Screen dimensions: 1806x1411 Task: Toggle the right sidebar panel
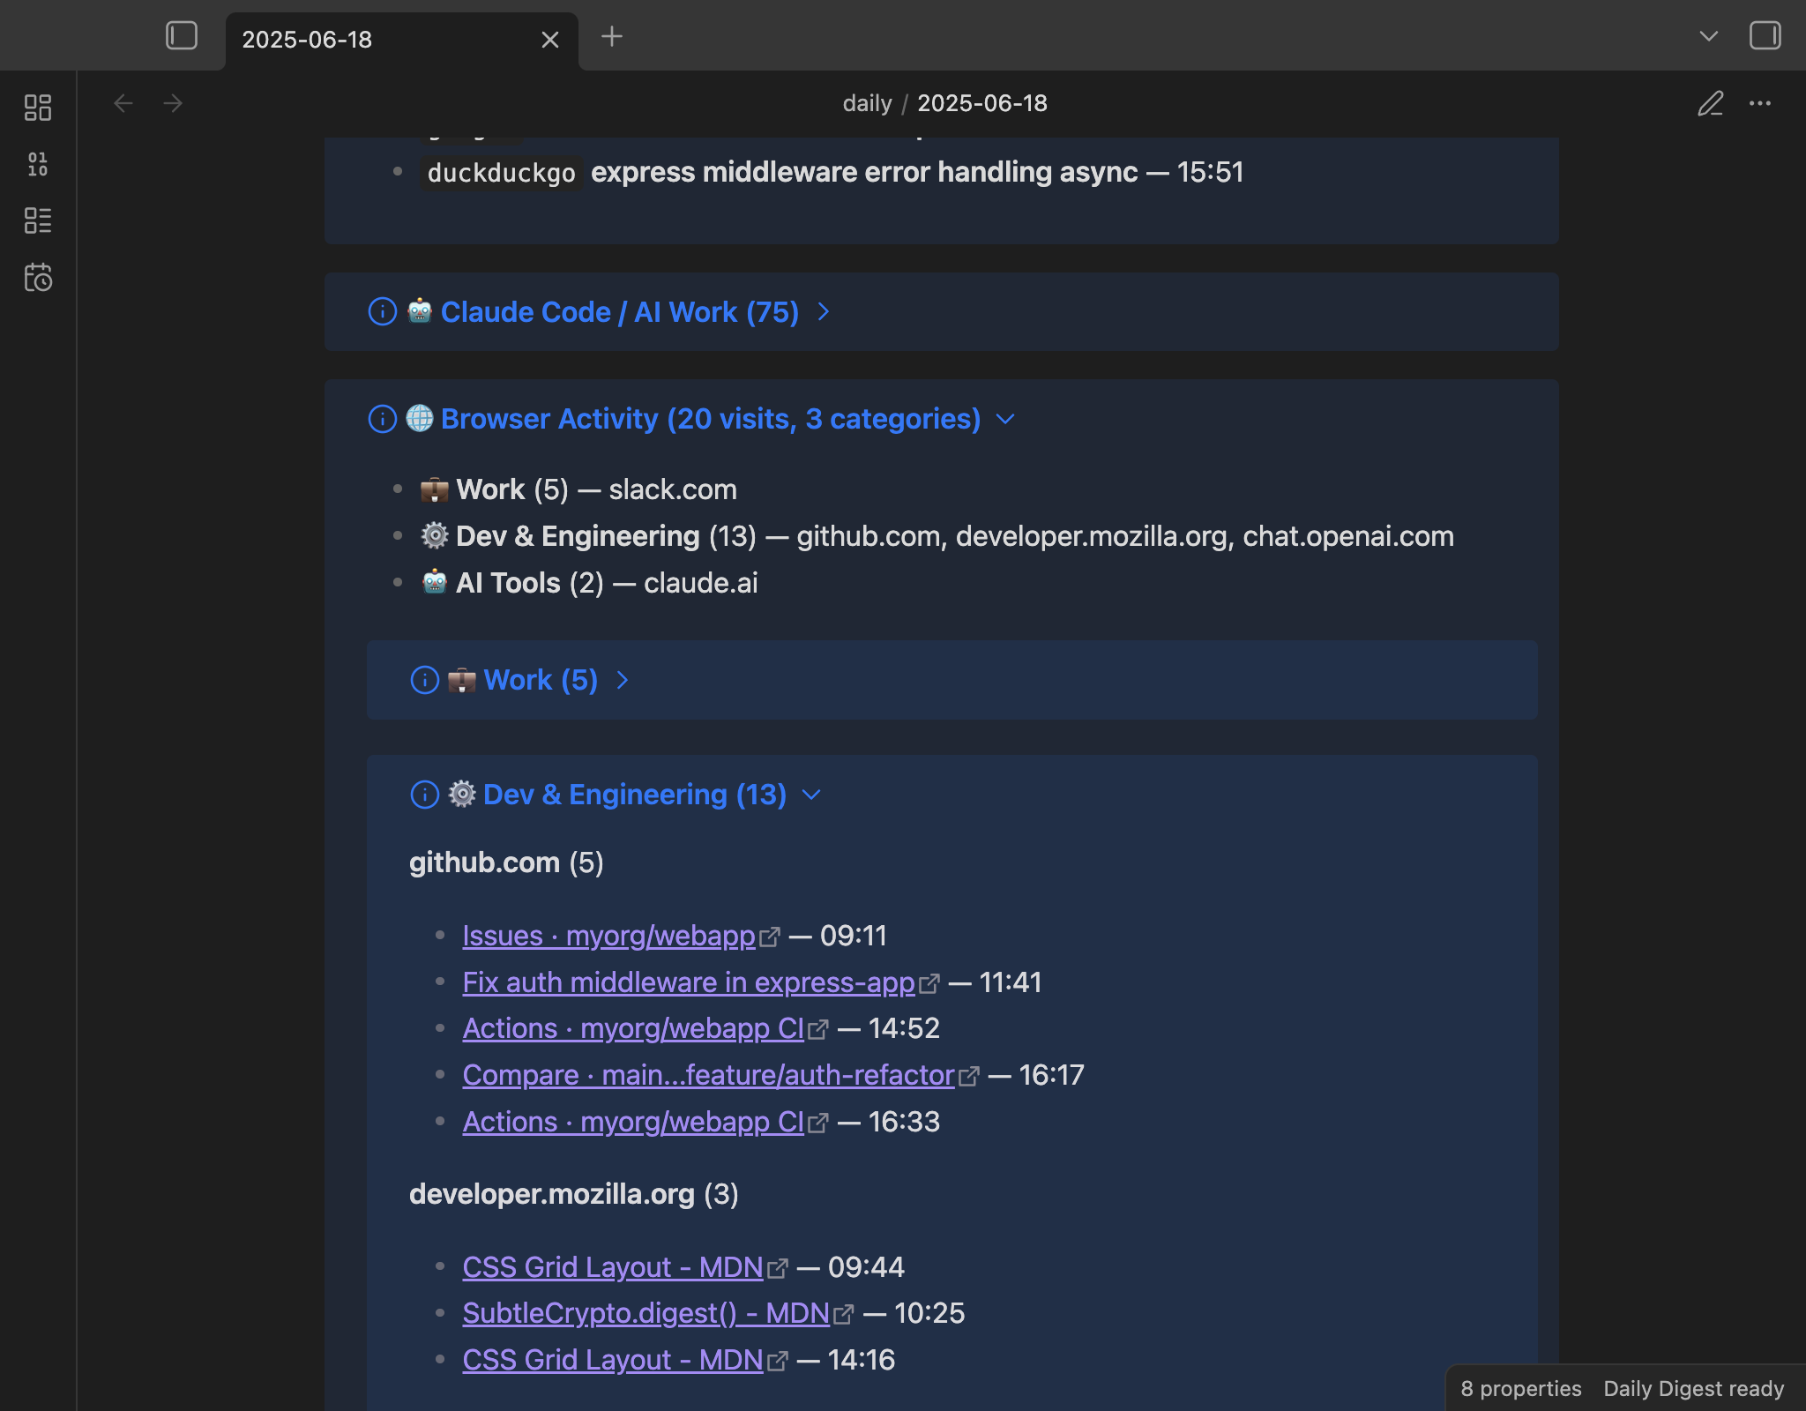[x=1765, y=36]
